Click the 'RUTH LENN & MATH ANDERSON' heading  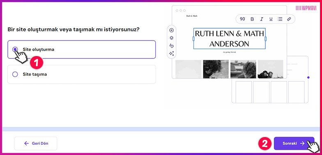point(229,38)
